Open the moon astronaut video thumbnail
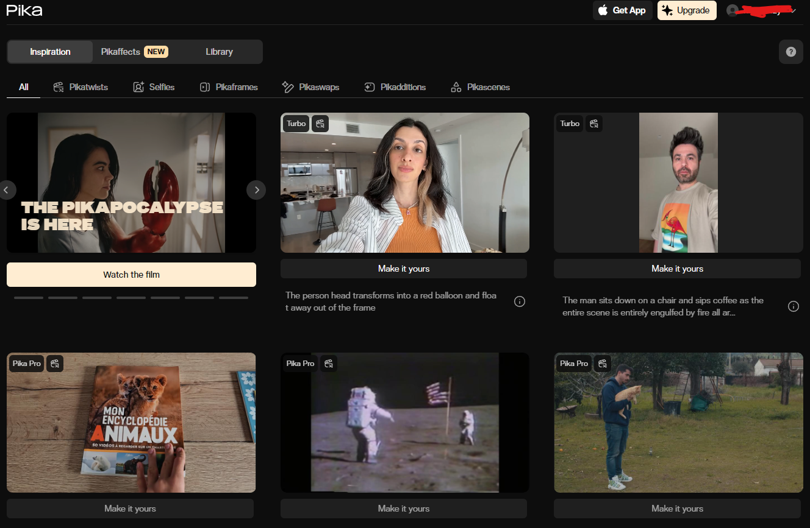 tap(404, 422)
